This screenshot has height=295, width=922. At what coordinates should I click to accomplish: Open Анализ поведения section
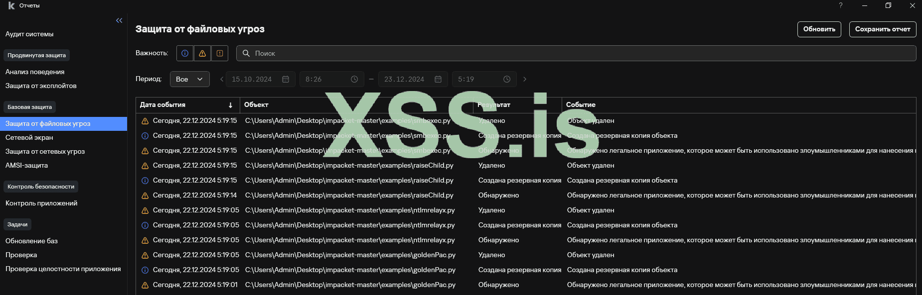tap(35, 72)
